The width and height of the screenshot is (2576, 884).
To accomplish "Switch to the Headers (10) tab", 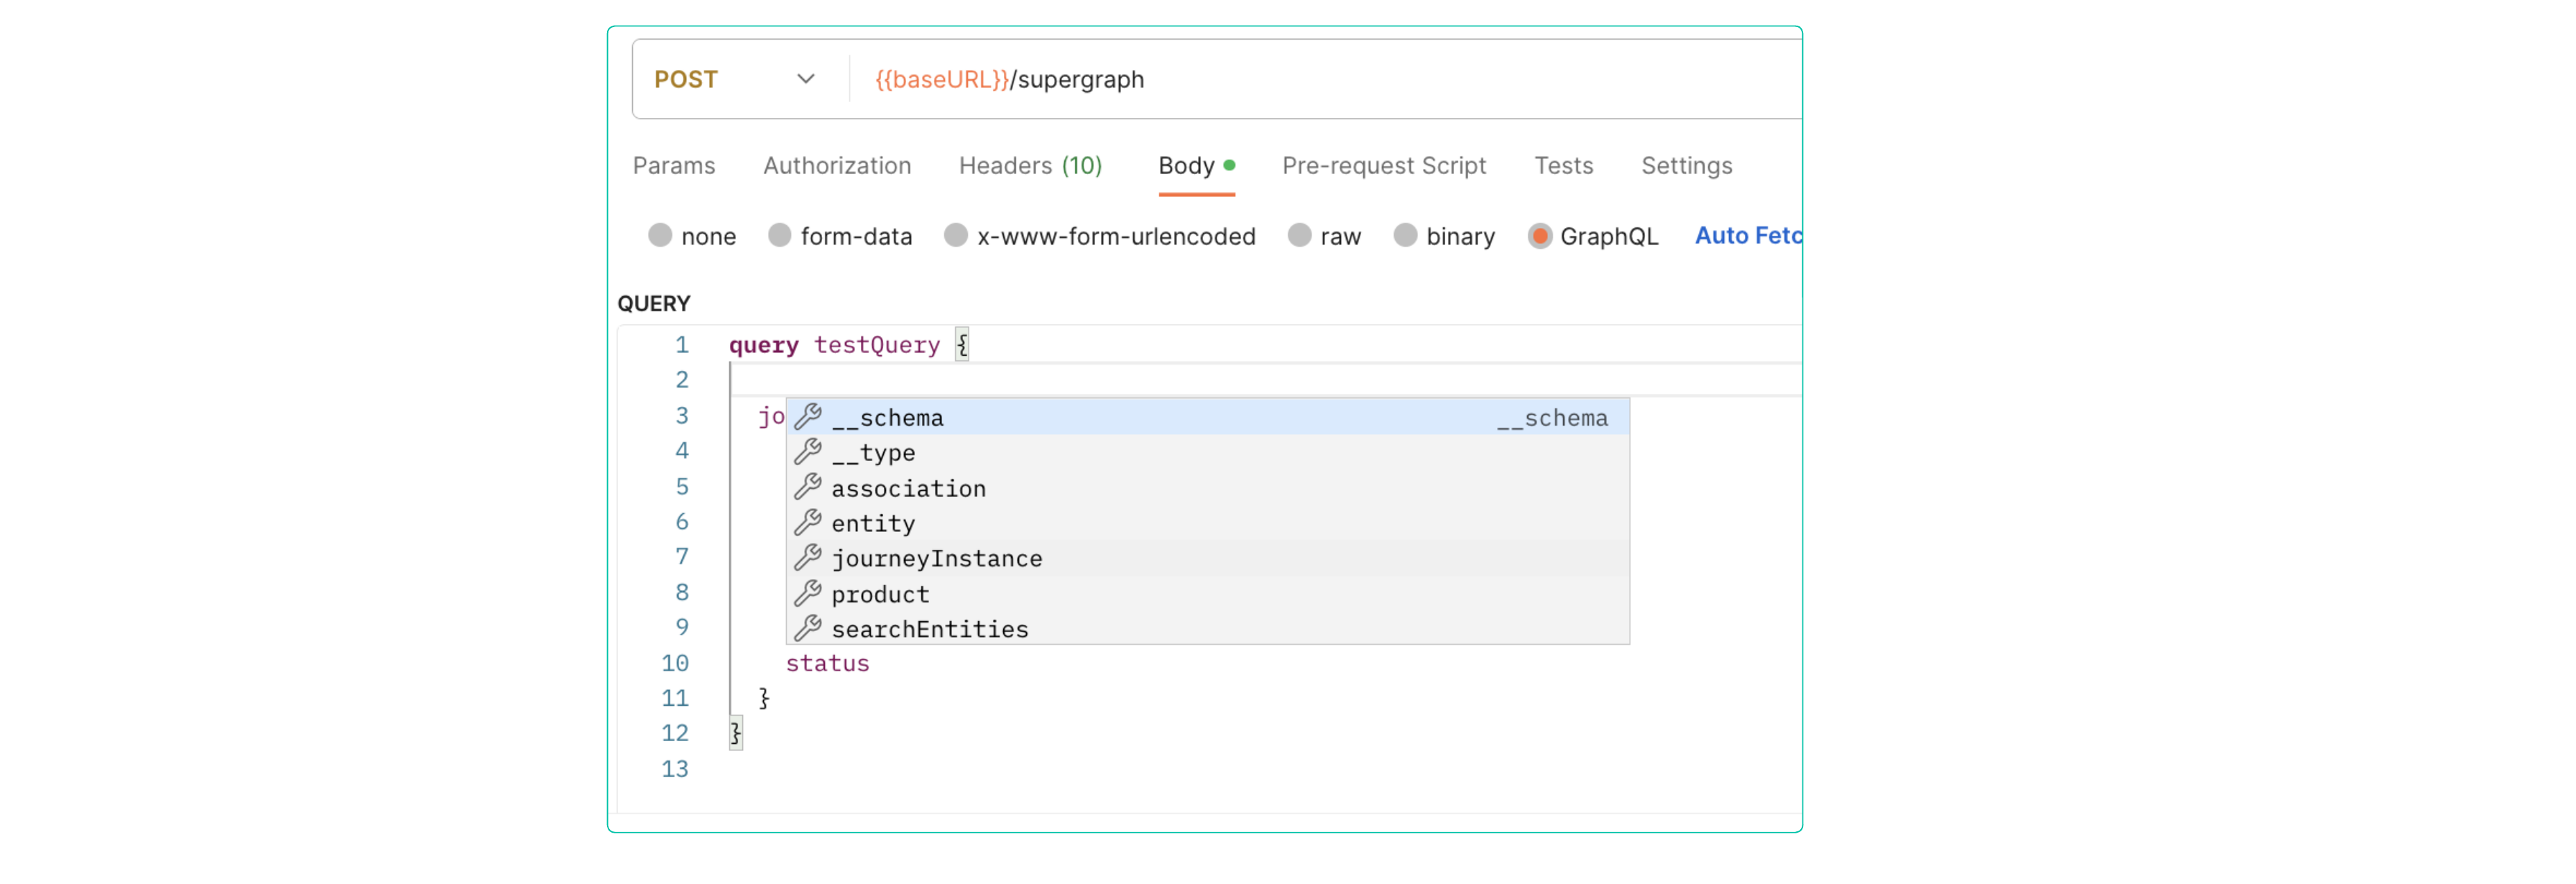I will coord(1030,166).
